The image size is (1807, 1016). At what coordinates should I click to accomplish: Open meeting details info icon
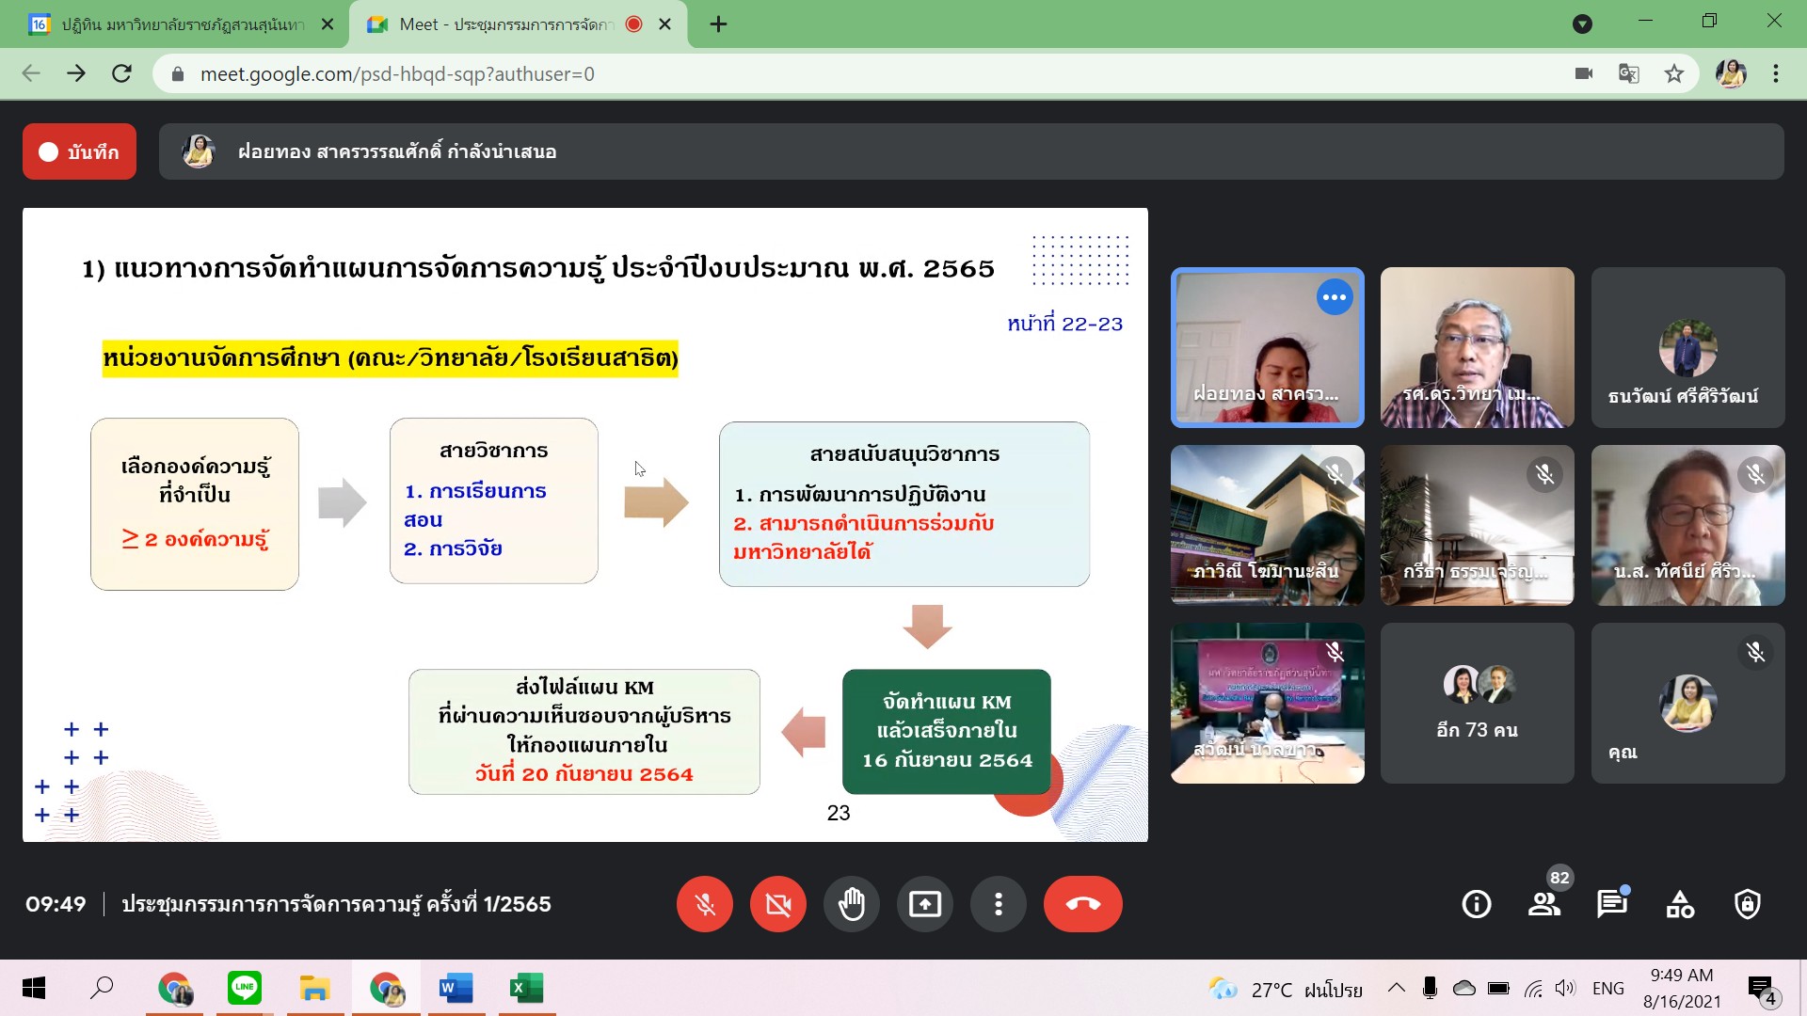[x=1476, y=904]
